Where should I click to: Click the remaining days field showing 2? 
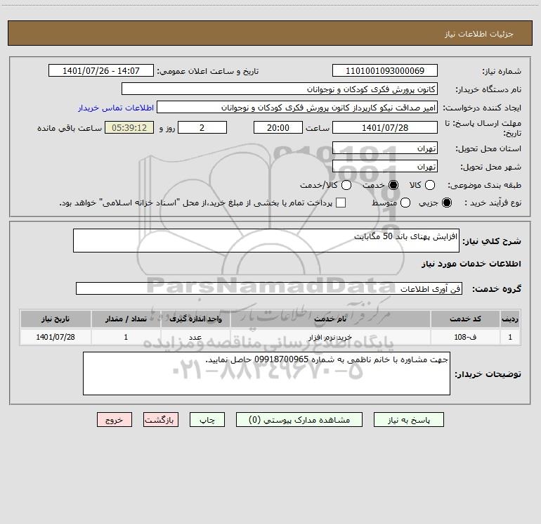coord(202,127)
